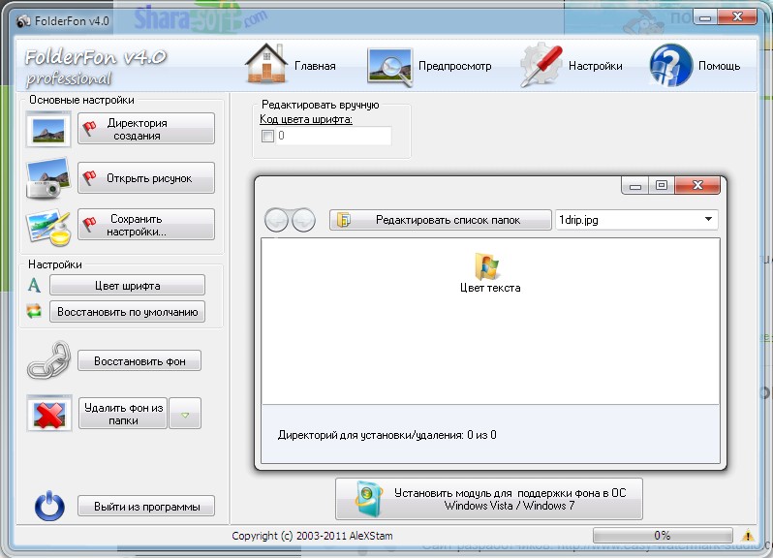
Task: Expand arrow next to Удалить фон из папки
Action: pos(185,414)
